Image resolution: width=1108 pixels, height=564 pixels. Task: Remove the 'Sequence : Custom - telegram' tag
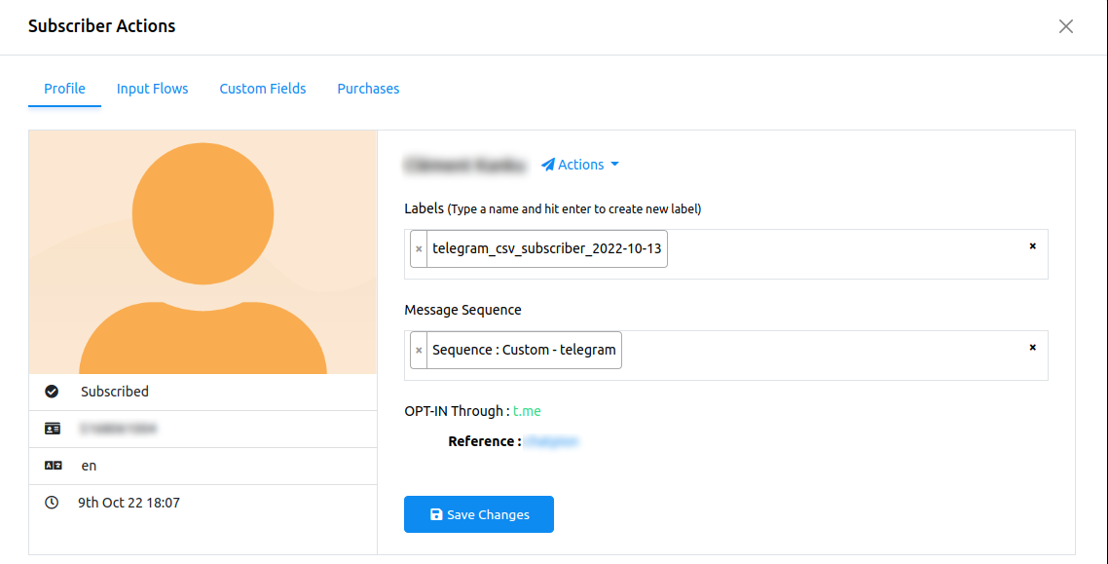(x=419, y=350)
